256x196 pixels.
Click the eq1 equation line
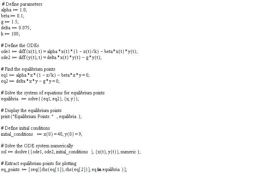tap(45, 75)
